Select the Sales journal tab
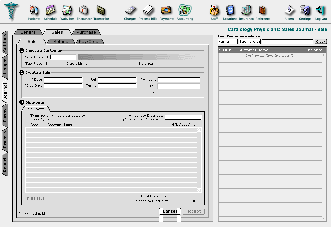The image size is (331, 227). pyautogui.click(x=57, y=32)
